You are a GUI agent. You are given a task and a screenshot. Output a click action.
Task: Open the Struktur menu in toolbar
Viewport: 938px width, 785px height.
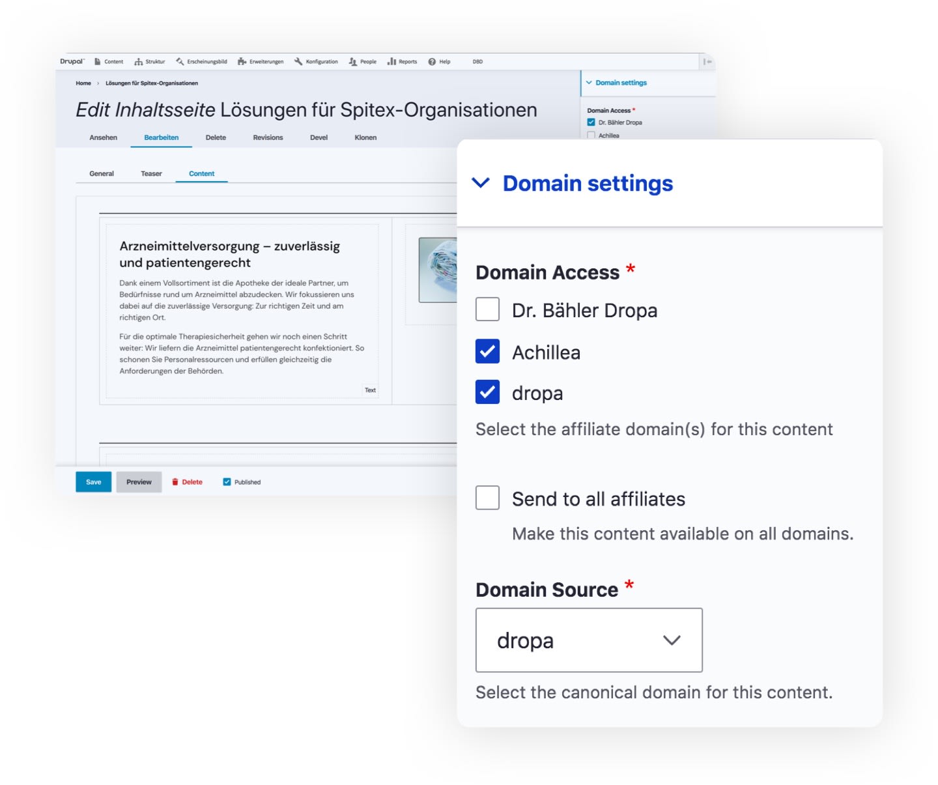pyautogui.click(x=150, y=62)
